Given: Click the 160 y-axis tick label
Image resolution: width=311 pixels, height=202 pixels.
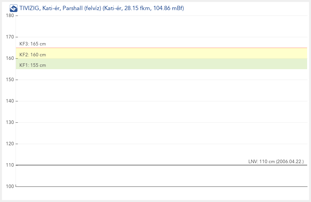Looking at the screenshot, I should click(x=9, y=58).
